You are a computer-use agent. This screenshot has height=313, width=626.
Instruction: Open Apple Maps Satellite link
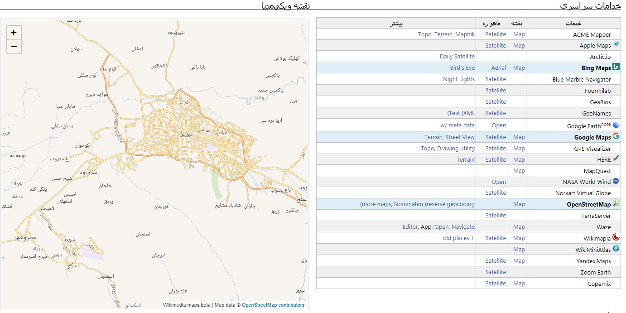coord(496,45)
